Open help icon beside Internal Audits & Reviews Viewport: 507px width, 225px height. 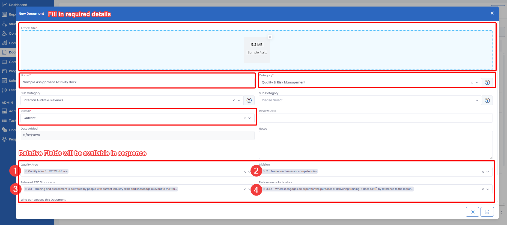[249, 100]
